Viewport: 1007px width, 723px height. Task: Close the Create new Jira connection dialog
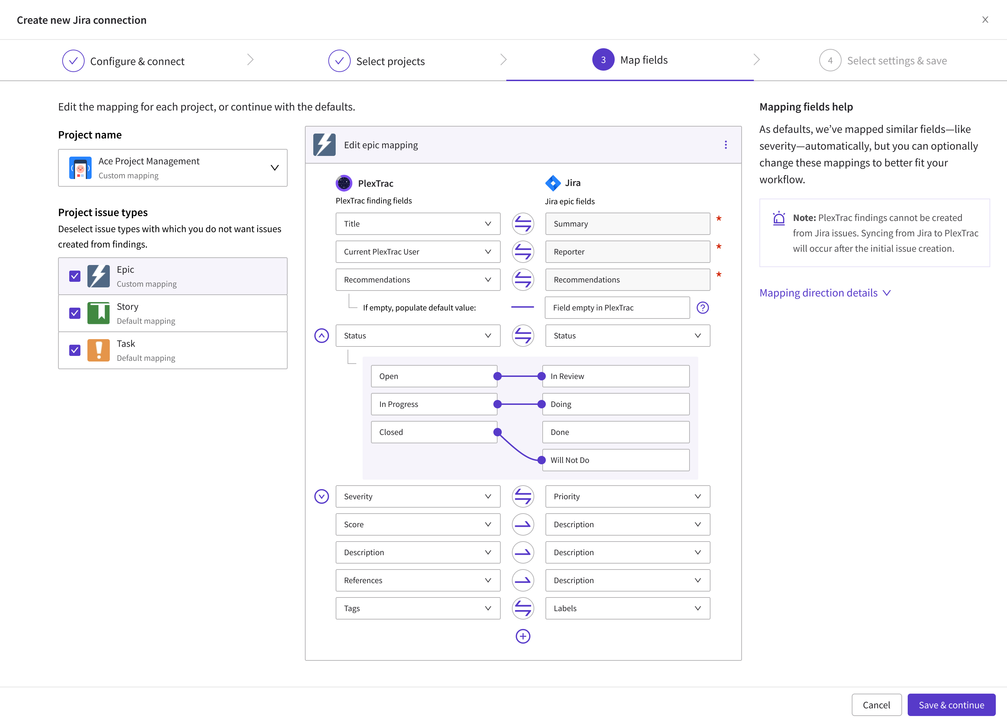coord(985,20)
